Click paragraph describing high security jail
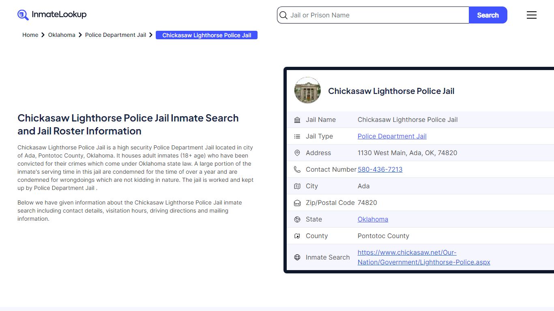 135,168
